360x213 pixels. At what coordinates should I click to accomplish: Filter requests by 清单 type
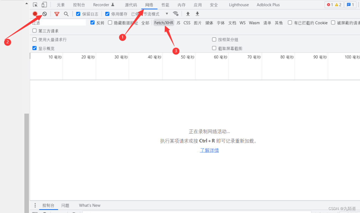[267, 23]
